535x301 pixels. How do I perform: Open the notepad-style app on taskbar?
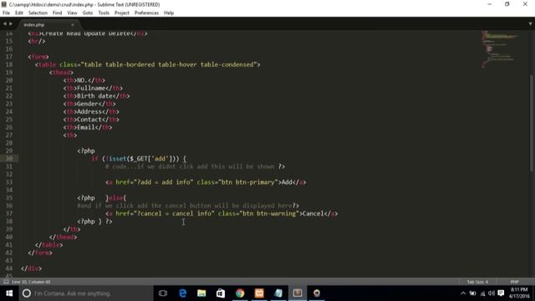pyautogui.click(x=278, y=293)
